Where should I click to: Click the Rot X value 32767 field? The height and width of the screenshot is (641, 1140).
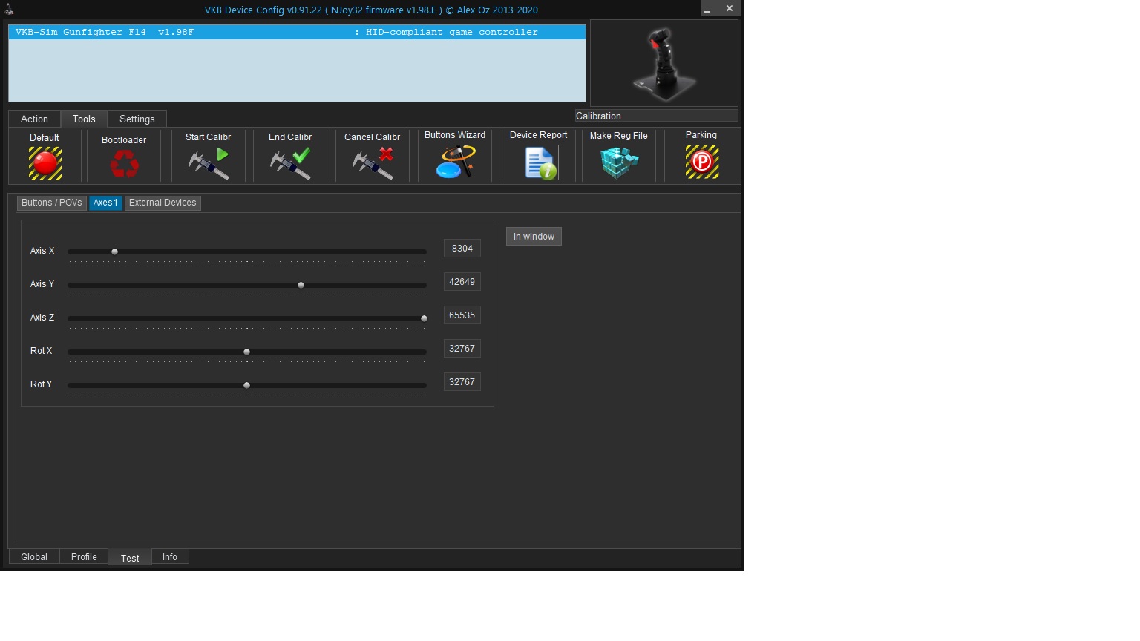click(462, 349)
